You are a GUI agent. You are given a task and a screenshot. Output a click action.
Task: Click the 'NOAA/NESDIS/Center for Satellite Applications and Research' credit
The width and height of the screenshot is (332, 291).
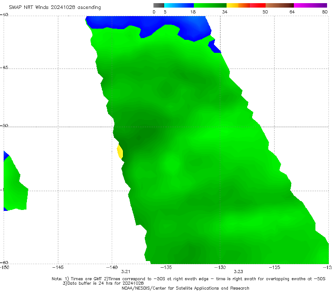(185, 288)
